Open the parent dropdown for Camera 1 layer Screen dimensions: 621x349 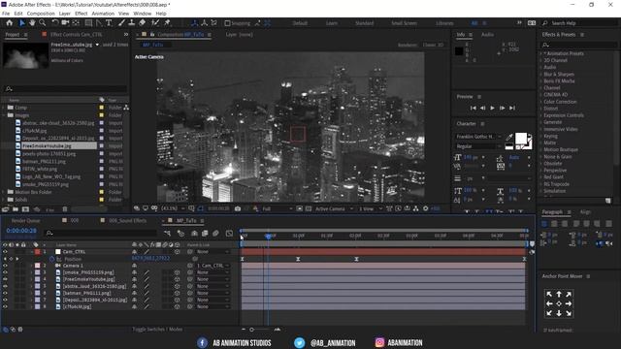click(x=213, y=266)
